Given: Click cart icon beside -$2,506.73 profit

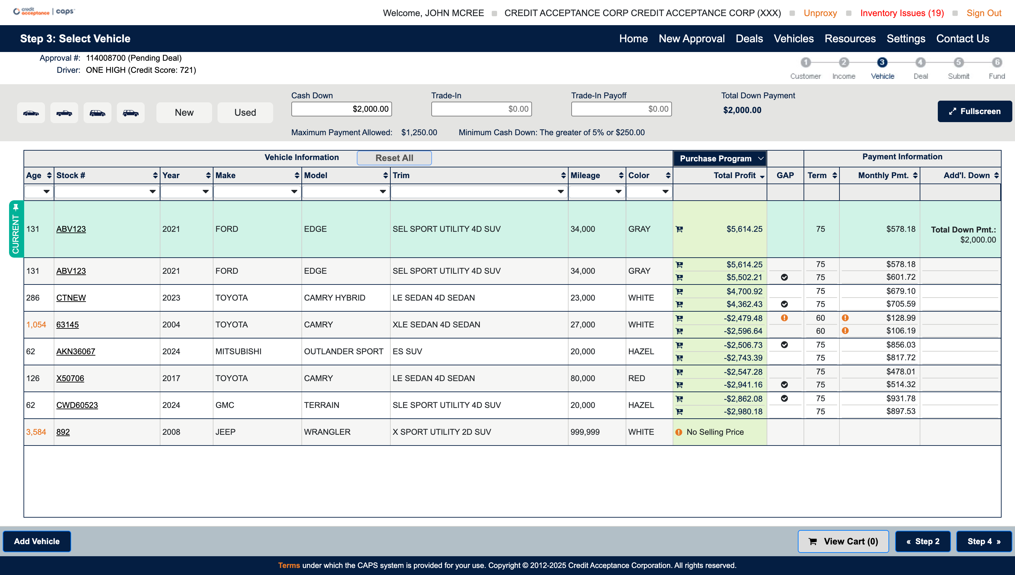Looking at the screenshot, I should coord(679,345).
